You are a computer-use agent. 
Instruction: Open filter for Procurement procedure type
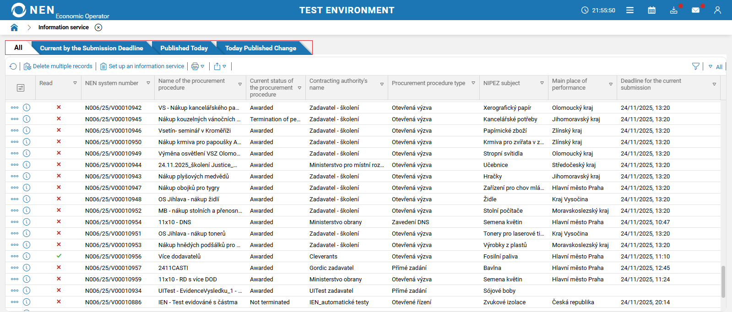pos(473,83)
